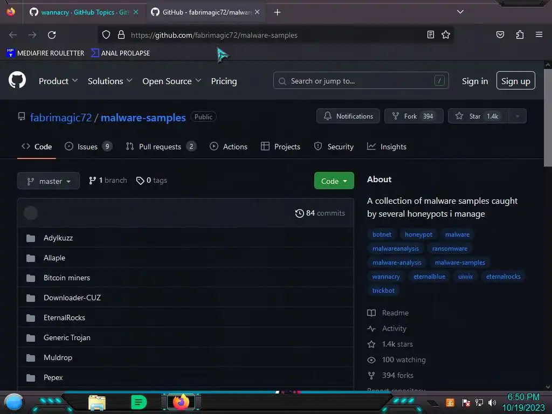
Task: Click the network tray icon
Action: click(479, 402)
